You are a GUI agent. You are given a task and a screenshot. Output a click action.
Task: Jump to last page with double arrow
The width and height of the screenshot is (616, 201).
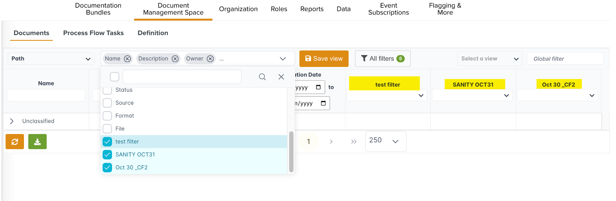pos(354,142)
